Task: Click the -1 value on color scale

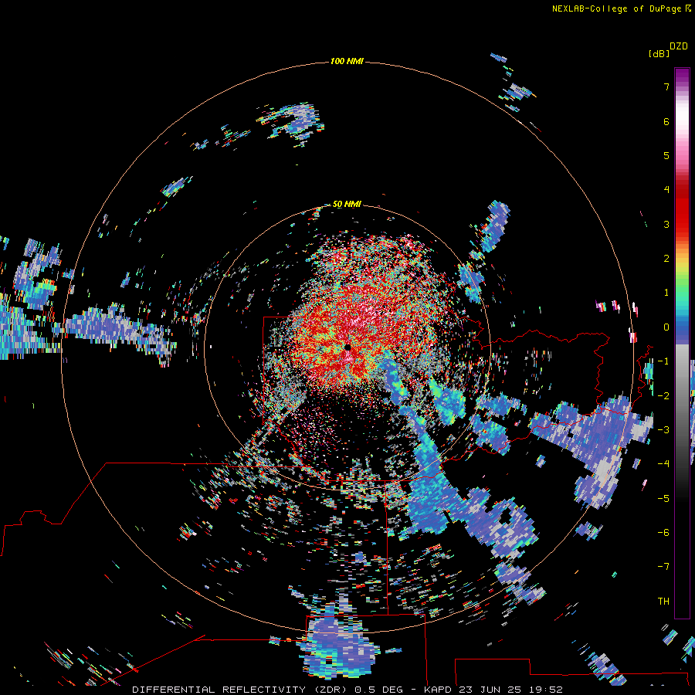Action: tap(663, 361)
